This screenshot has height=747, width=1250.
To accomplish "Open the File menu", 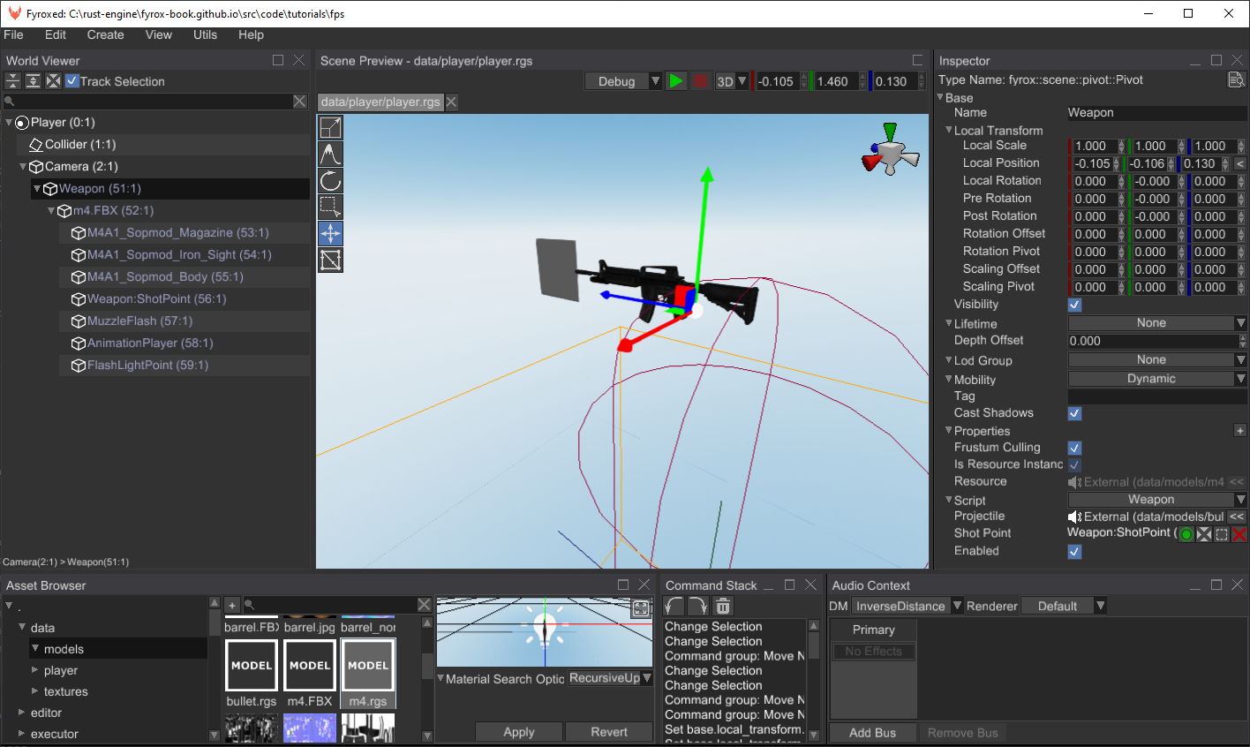I will click(x=13, y=34).
